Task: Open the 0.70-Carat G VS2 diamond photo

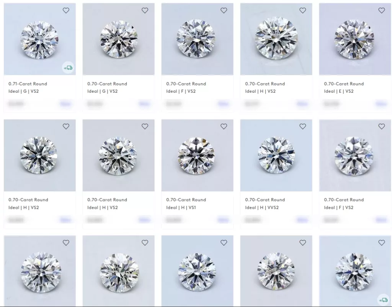Action: (119, 39)
